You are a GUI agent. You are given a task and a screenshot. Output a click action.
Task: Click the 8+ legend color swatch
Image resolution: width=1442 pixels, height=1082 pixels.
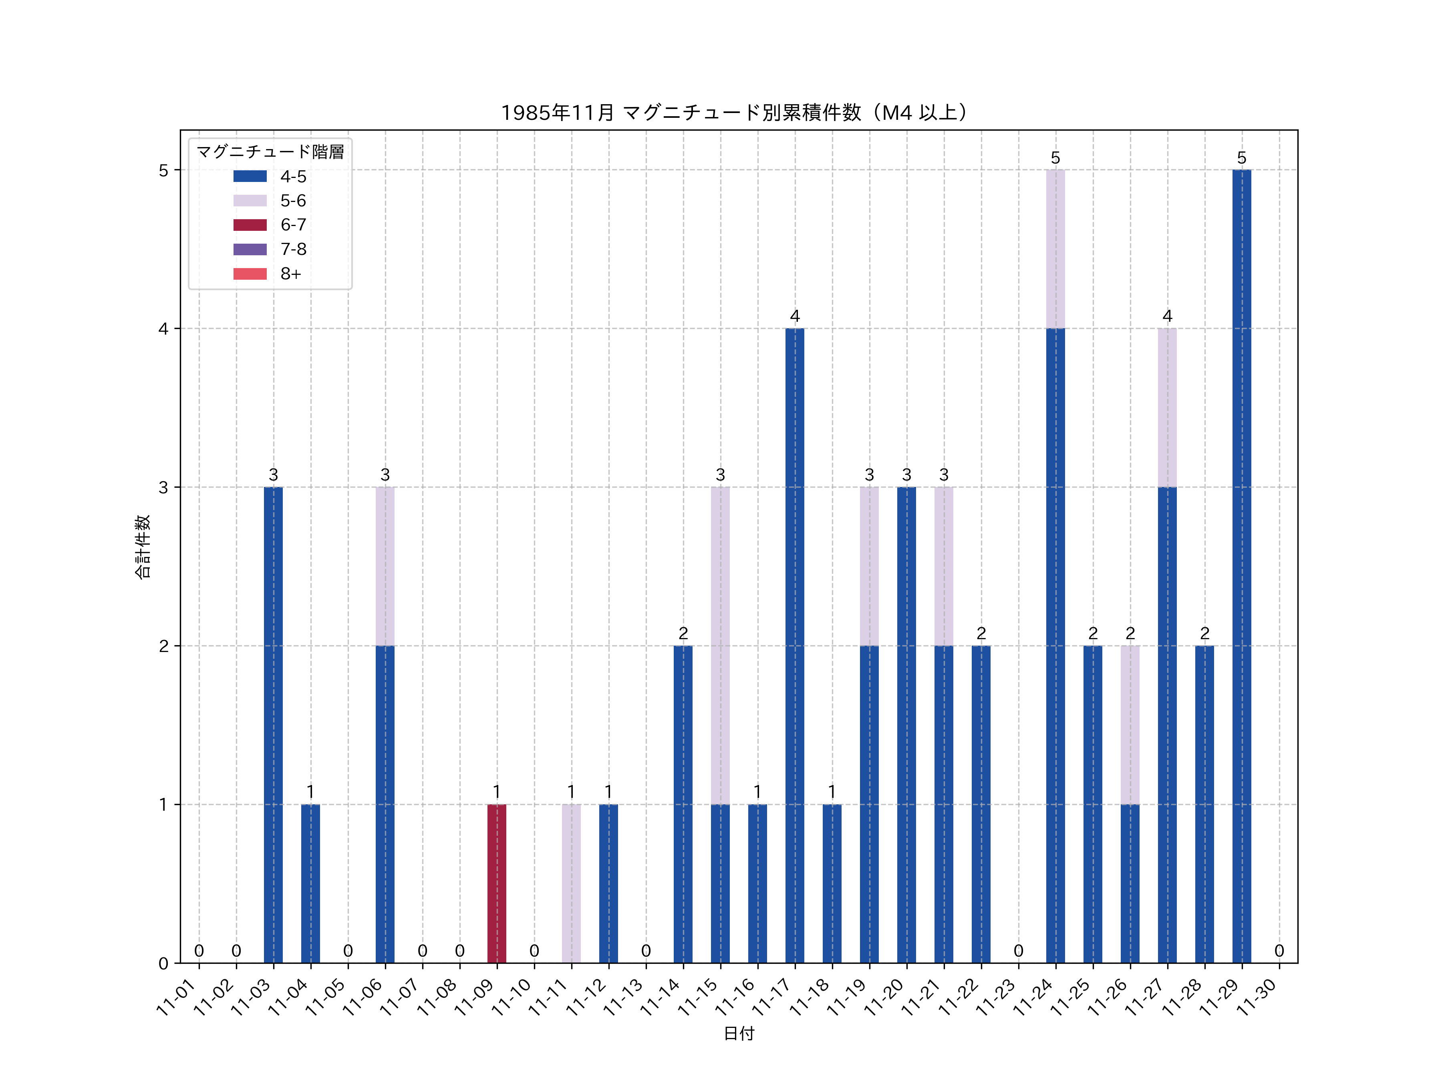click(x=250, y=274)
